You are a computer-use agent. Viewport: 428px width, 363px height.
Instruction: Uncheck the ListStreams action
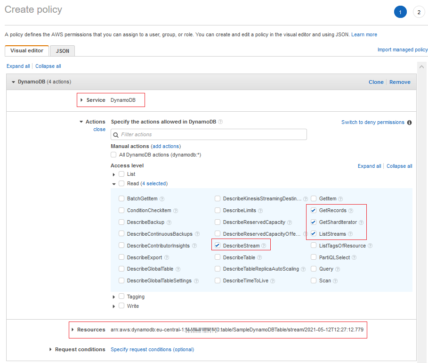[314, 234]
